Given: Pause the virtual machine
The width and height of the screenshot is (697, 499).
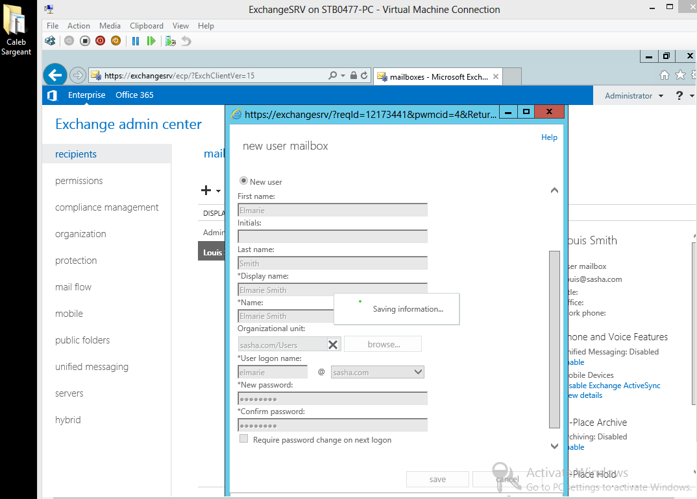Looking at the screenshot, I should (136, 41).
